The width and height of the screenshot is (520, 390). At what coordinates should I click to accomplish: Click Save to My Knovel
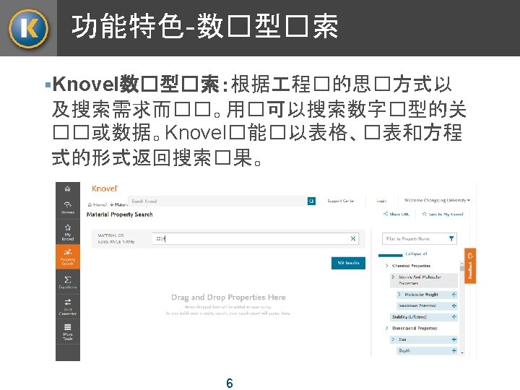pyautogui.click(x=443, y=214)
